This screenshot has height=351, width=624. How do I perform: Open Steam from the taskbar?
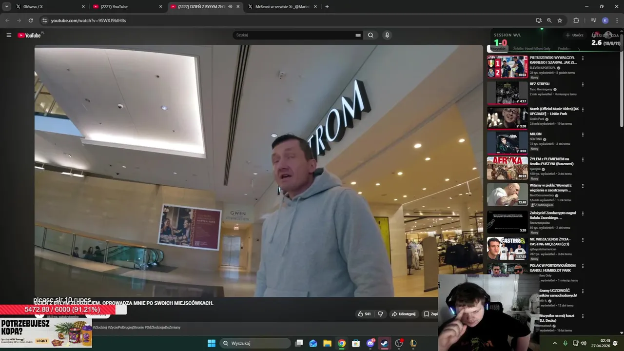click(385, 343)
